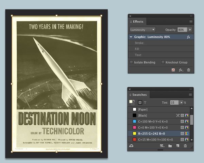Click process color icon on C=15 row
Viewport: 204px width, 163px height.
coord(182,140)
